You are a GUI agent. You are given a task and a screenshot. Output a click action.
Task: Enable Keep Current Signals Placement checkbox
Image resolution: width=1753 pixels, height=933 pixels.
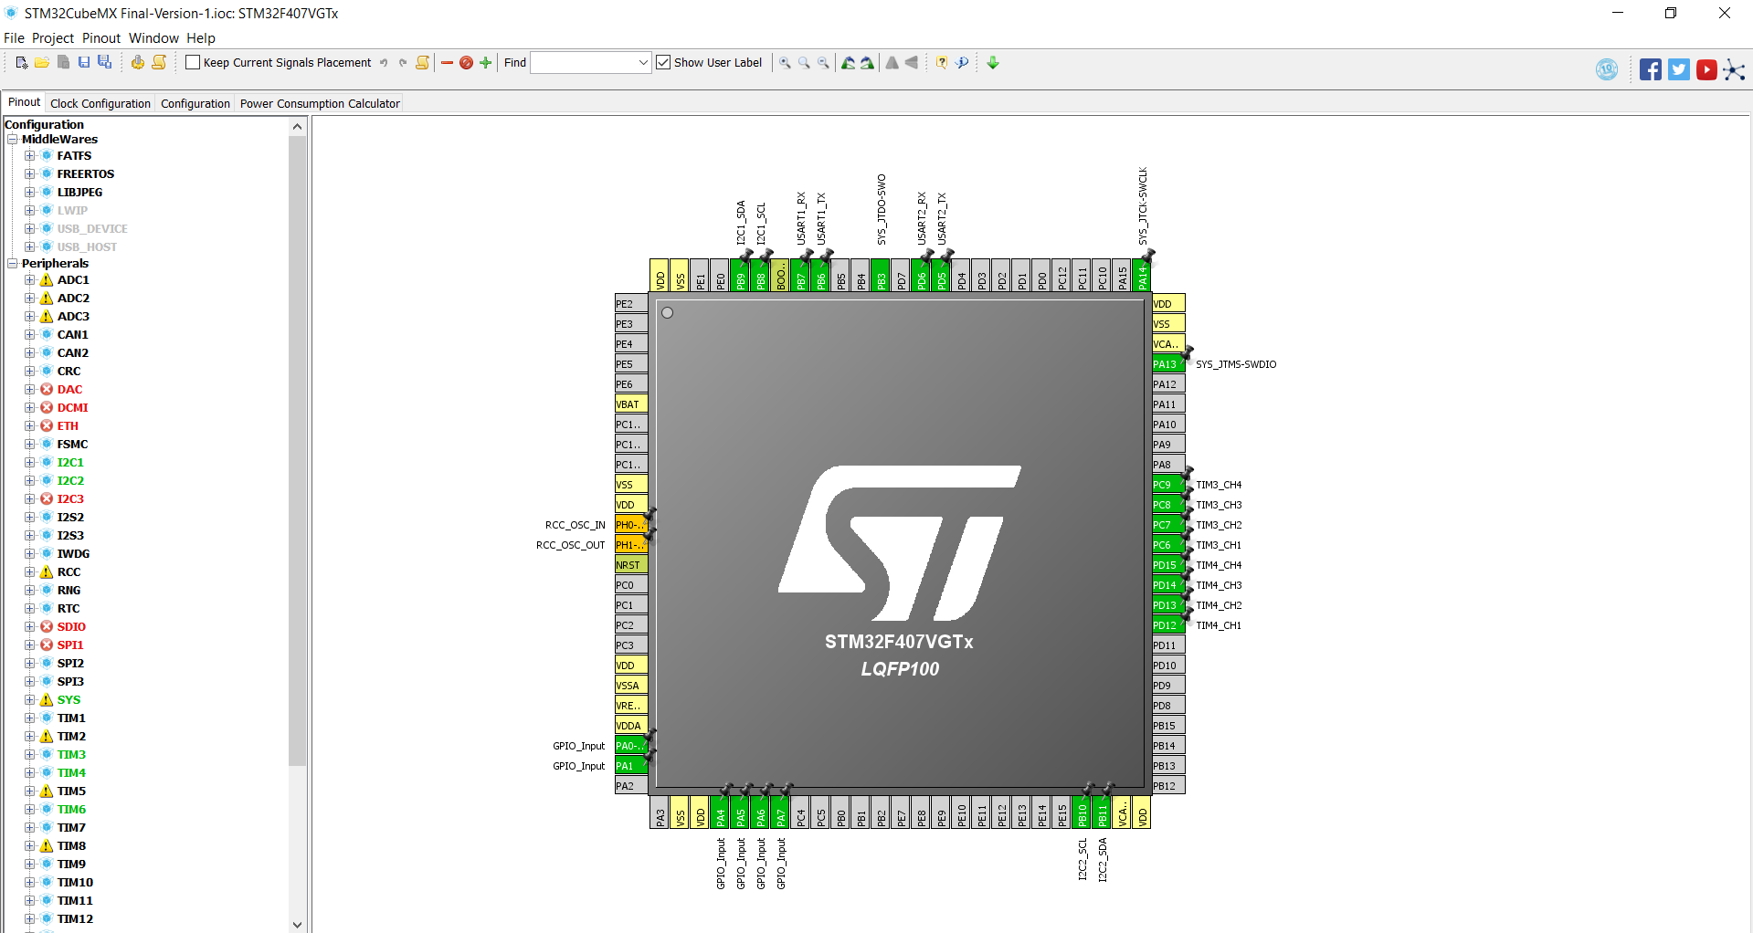(x=193, y=62)
